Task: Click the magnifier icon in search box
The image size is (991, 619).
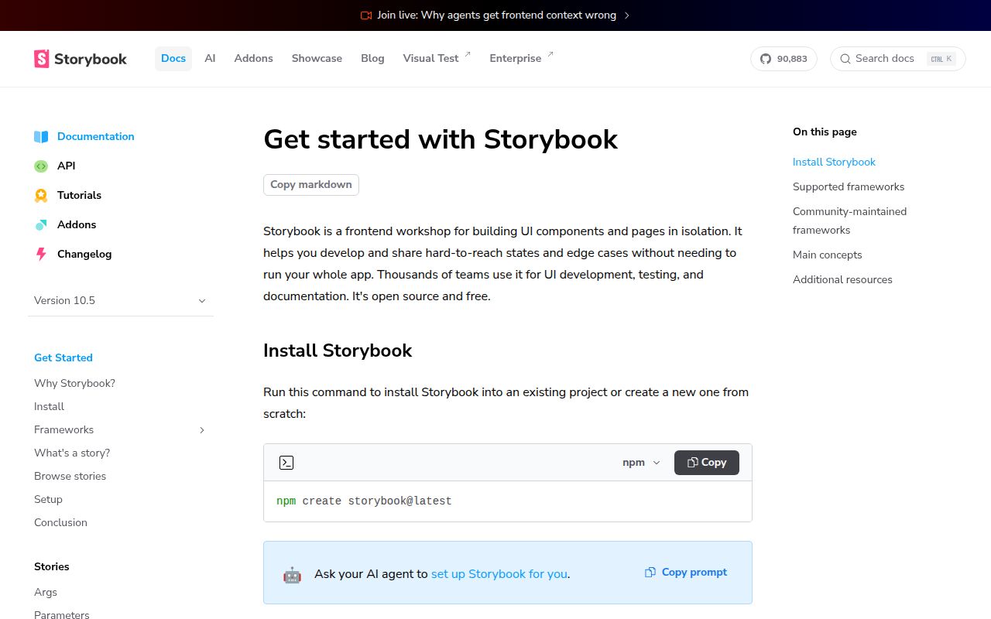Action: coord(845,59)
